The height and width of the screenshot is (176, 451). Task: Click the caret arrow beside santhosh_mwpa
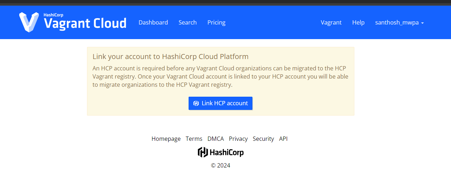point(422,23)
